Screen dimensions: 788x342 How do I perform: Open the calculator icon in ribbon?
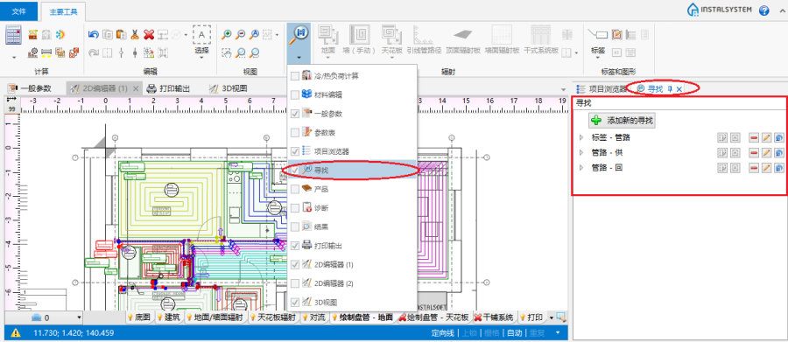point(13,35)
